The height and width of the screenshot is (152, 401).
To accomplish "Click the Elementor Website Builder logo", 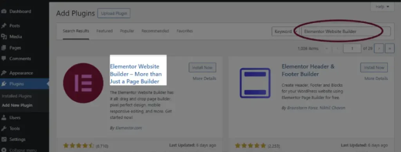I will (x=83, y=83).
